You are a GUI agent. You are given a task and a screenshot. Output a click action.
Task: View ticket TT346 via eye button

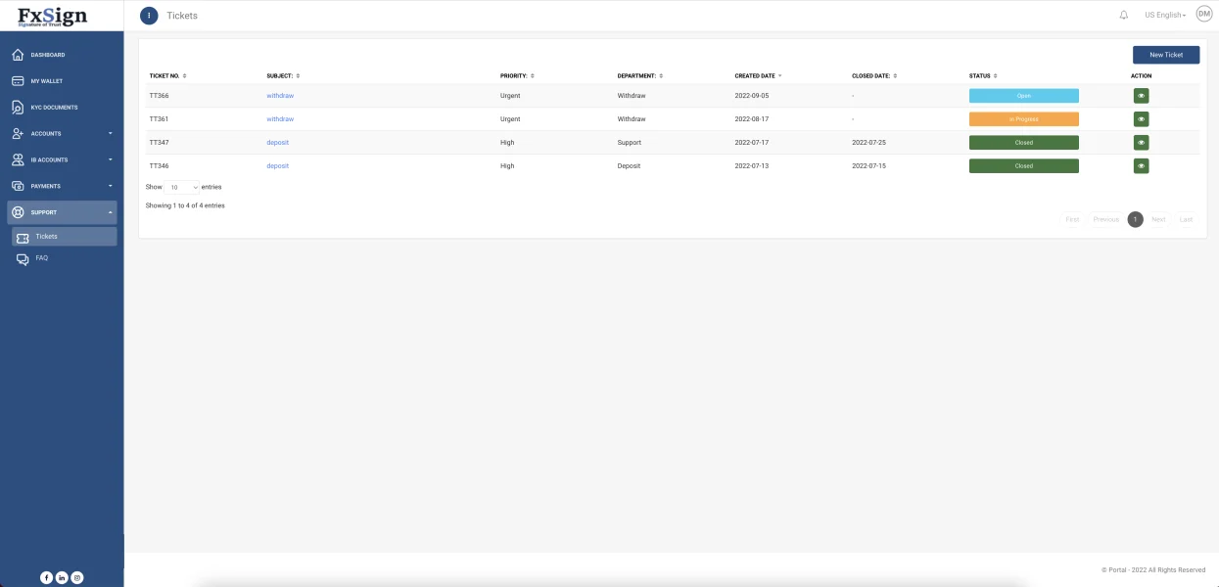click(1141, 166)
